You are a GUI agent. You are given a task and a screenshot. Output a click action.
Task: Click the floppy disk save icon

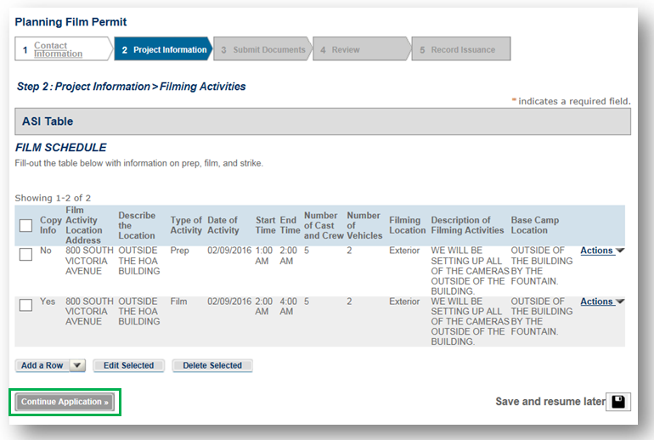pos(618,402)
